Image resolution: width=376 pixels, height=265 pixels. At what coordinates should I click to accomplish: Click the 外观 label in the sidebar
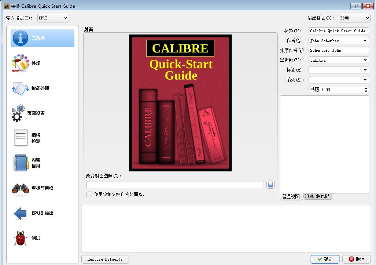(x=36, y=63)
